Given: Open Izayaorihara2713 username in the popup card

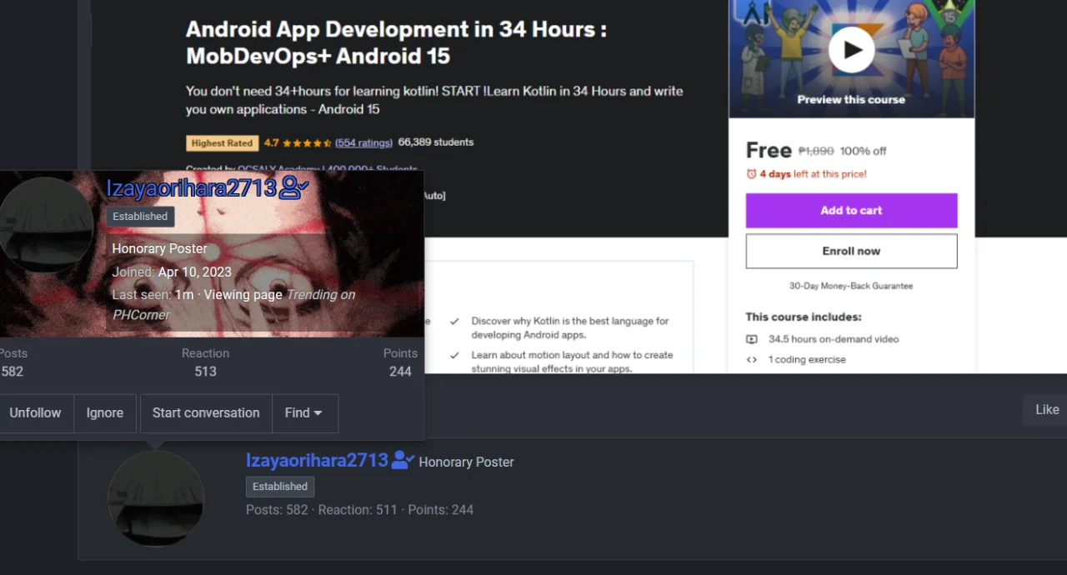Looking at the screenshot, I should pyautogui.click(x=191, y=188).
